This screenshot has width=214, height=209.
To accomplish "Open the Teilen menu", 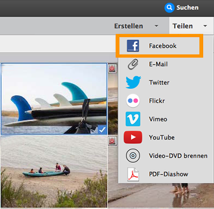I will [x=183, y=26].
